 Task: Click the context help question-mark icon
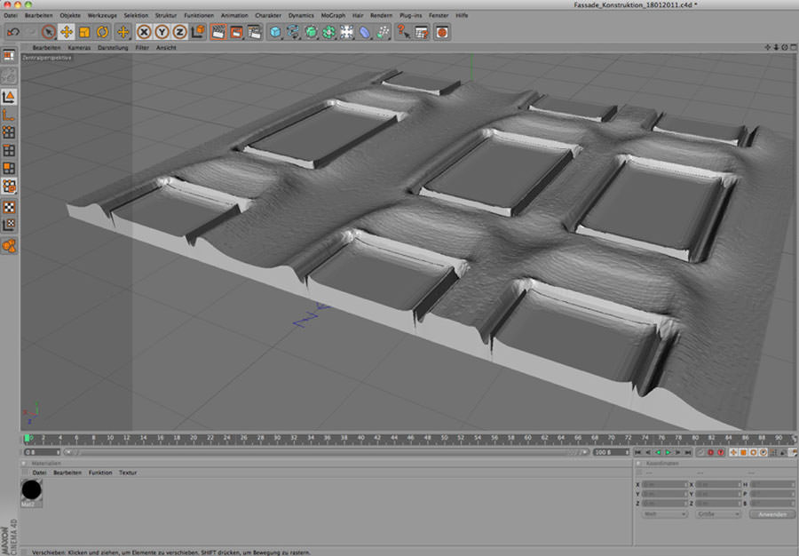click(x=403, y=32)
